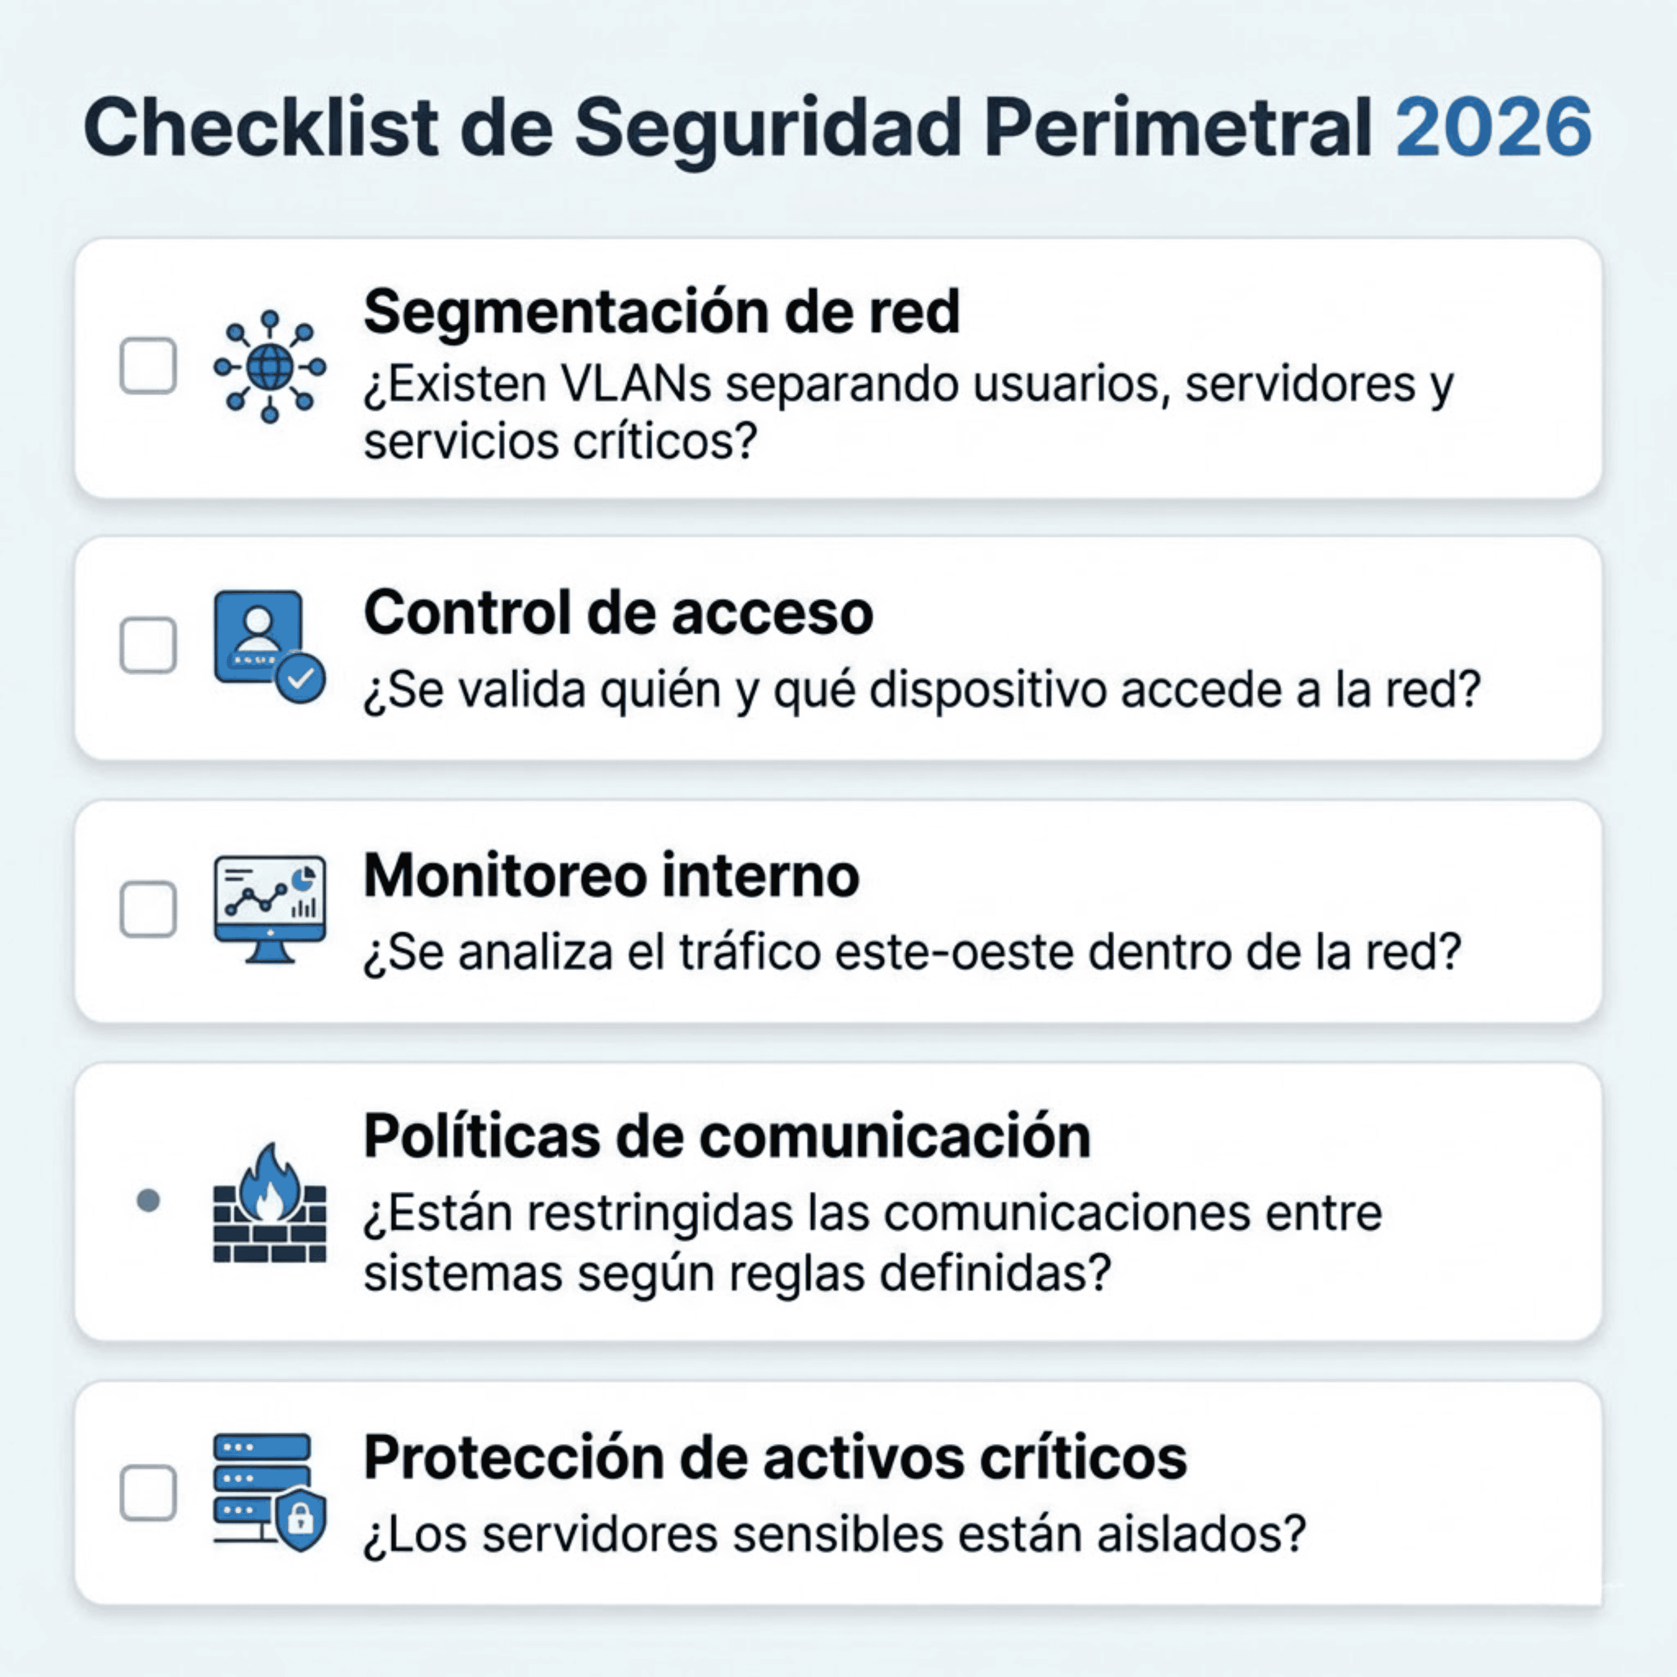Click the firewall flame brick icon
Image resolution: width=1677 pixels, height=1677 pixels.
click(x=270, y=1201)
